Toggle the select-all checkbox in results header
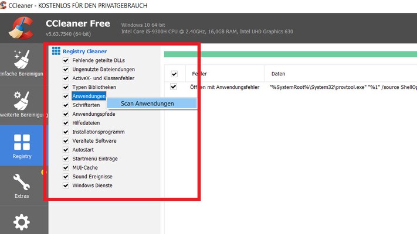 pyautogui.click(x=174, y=74)
